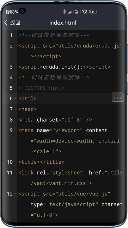Screen dimensions: 128x228
Task: Place cursor on -scale=1"> text
Action: 46,151
